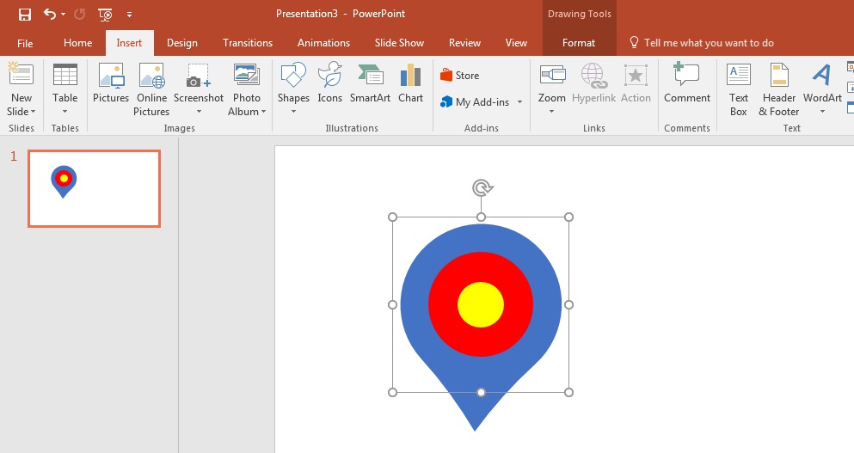Open the File tab

click(25, 43)
